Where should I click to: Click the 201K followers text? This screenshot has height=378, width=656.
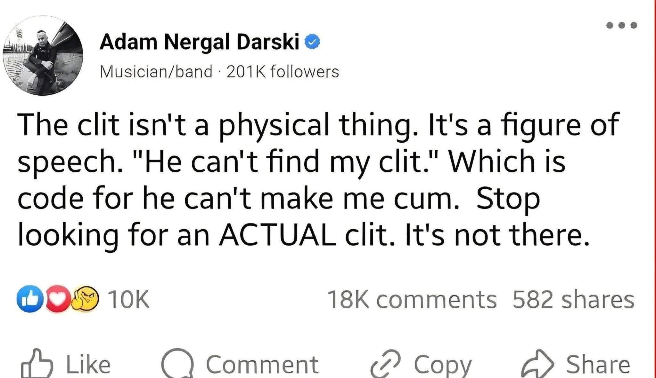click(x=283, y=72)
